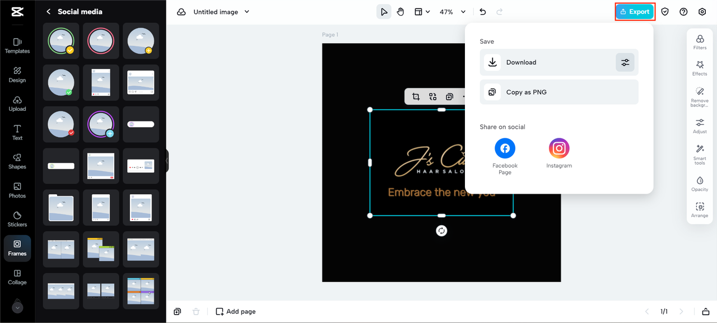Open the Stickers panel

pos(17,219)
